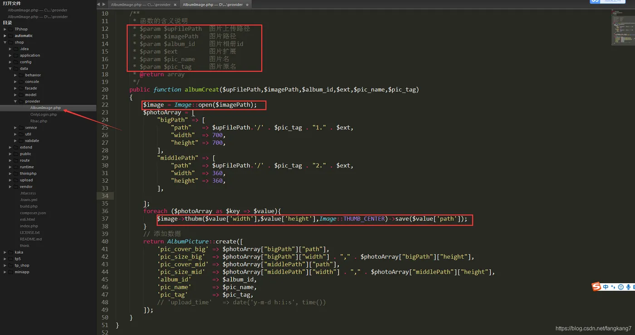Open AlbumImage.php under provider folder
This screenshot has width=635, height=335.
point(45,108)
